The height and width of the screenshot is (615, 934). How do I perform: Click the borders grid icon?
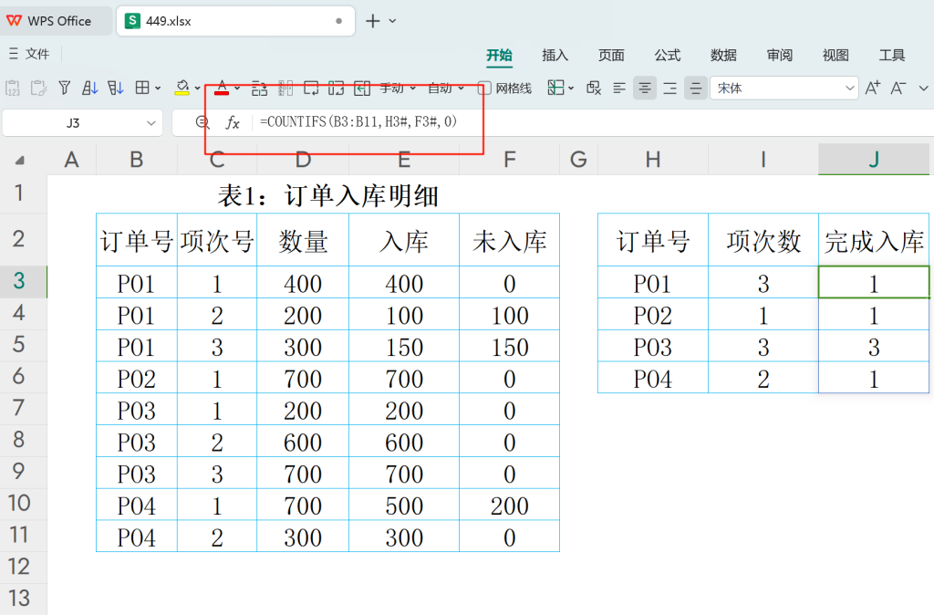(x=141, y=89)
